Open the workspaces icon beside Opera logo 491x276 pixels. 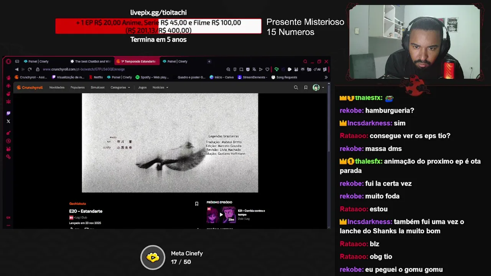click(17, 61)
